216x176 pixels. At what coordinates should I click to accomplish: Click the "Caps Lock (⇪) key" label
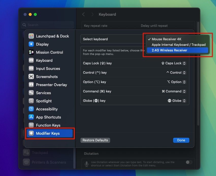[x=97, y=63]
